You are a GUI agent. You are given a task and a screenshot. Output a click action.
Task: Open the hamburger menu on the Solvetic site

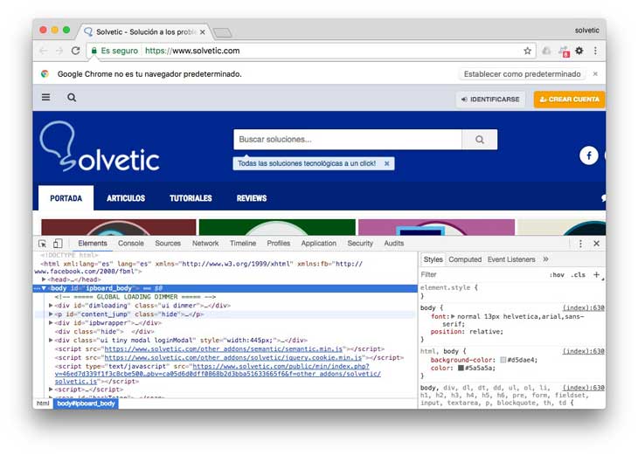point(46,97)
